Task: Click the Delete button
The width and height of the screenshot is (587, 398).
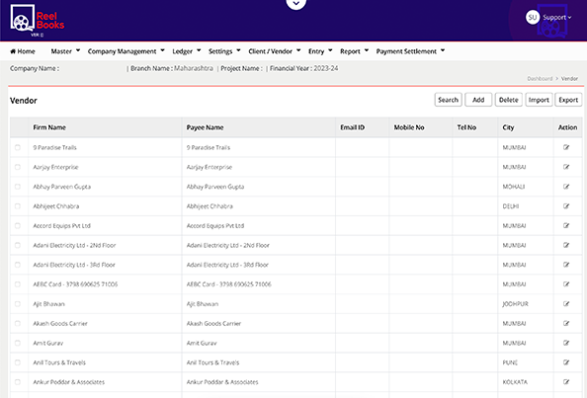Action: coord(508,100)
